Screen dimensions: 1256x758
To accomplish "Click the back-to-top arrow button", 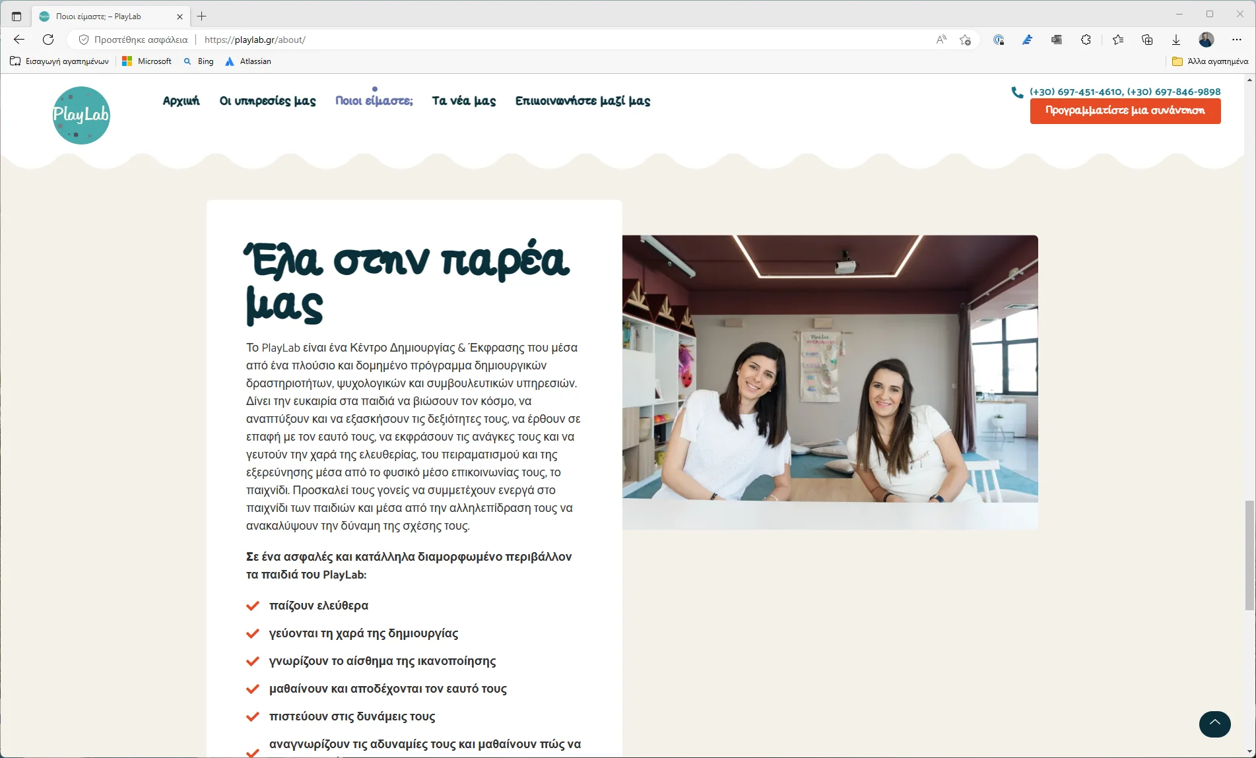I will (x=1214, y=724).
